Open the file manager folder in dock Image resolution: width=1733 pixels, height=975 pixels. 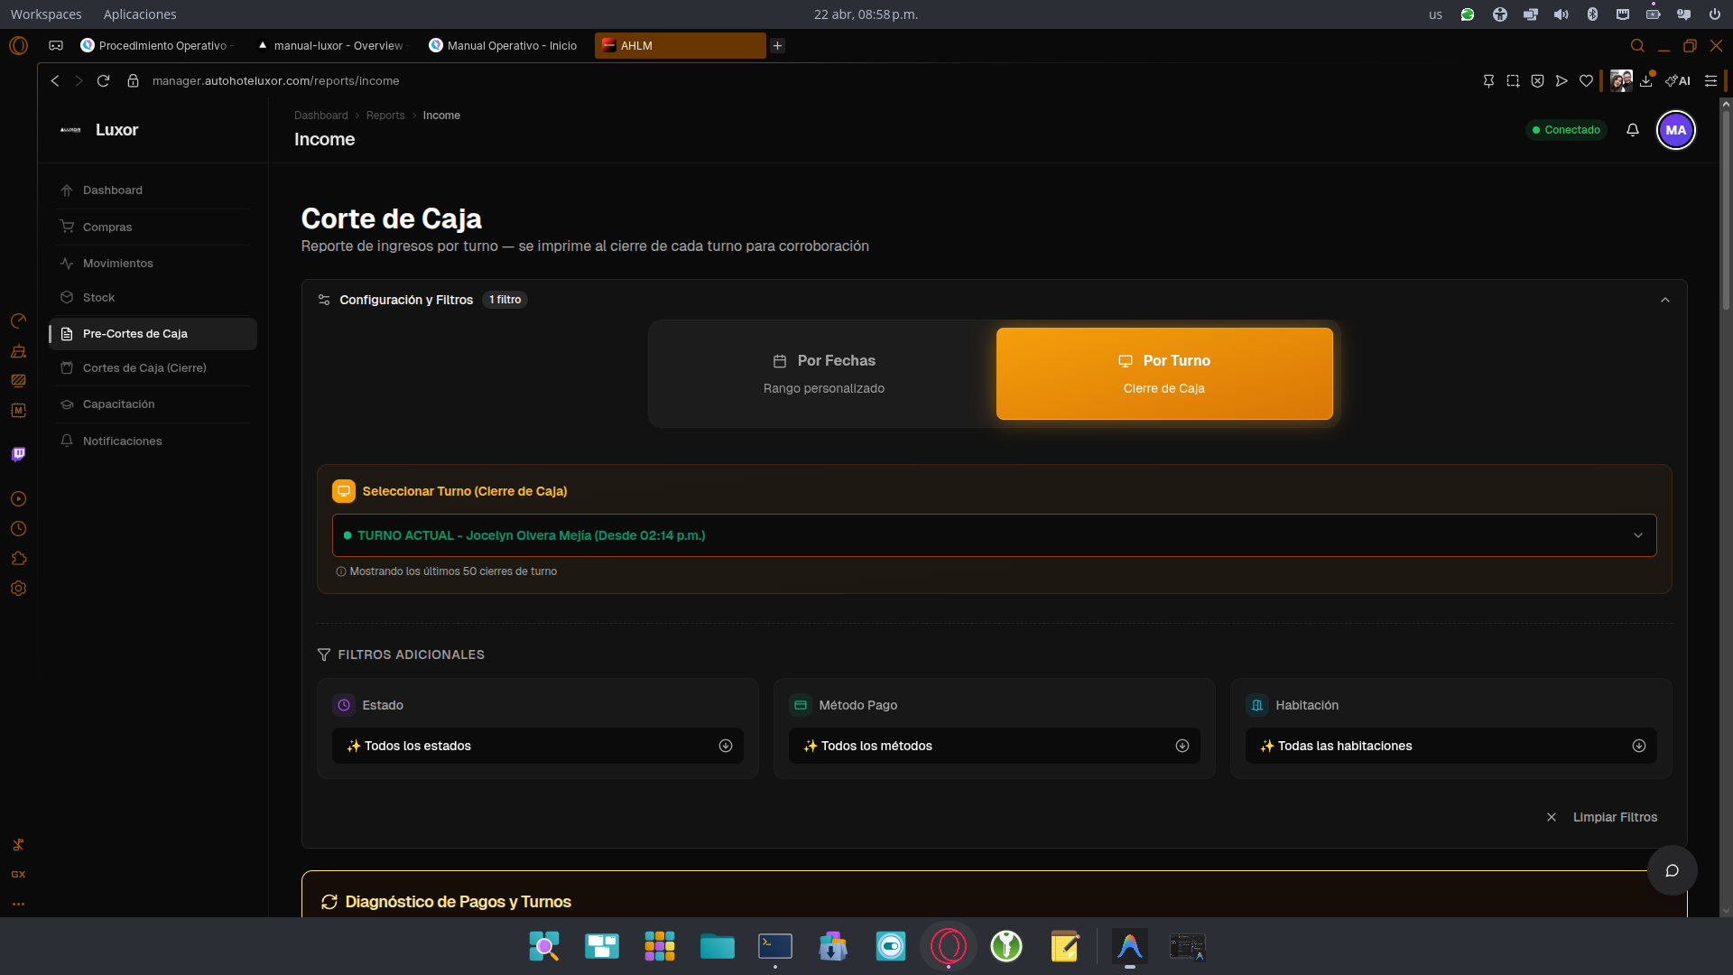[x=718, y=946]
